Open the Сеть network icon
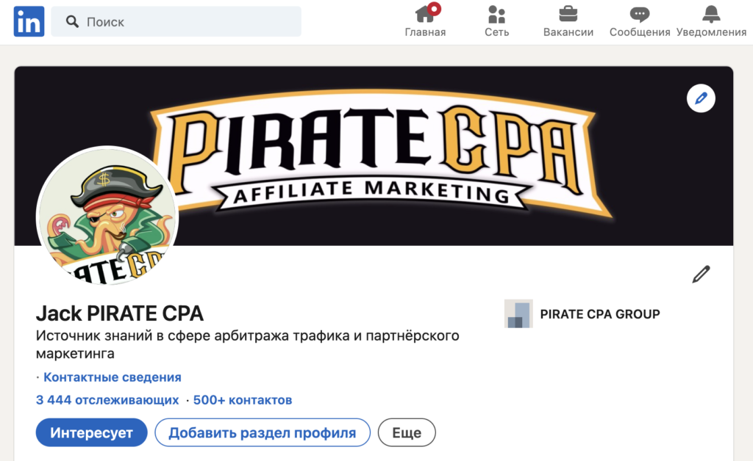 click(496, 15)
